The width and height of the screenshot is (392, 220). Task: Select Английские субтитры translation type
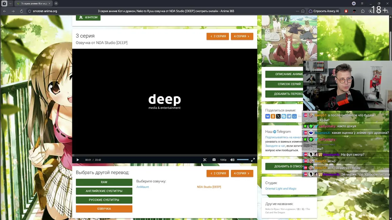104,191
